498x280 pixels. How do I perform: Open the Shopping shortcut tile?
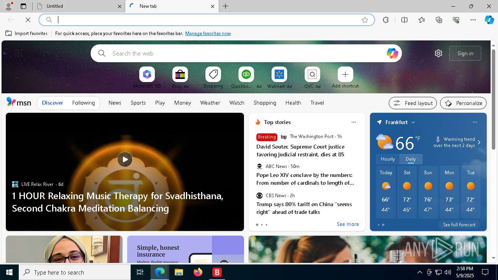pyautogui.click(x=213, y=77)
